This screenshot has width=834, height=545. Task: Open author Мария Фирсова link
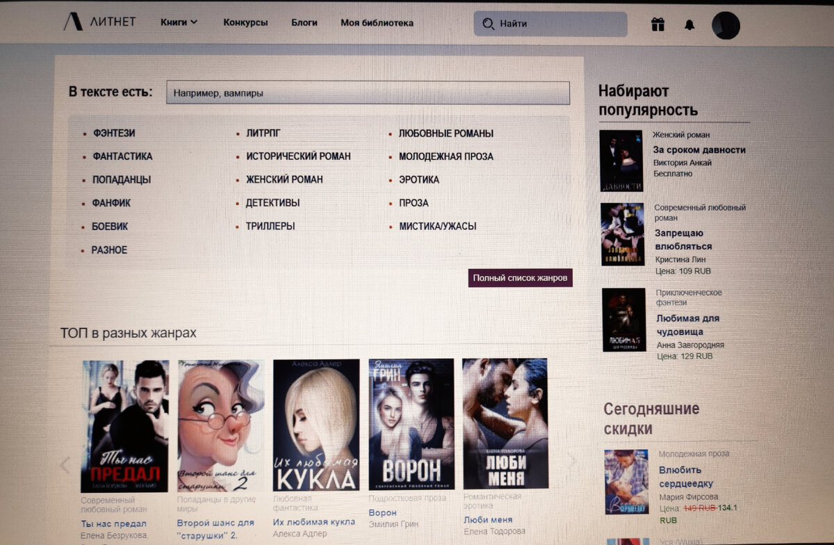click(688, 496)
